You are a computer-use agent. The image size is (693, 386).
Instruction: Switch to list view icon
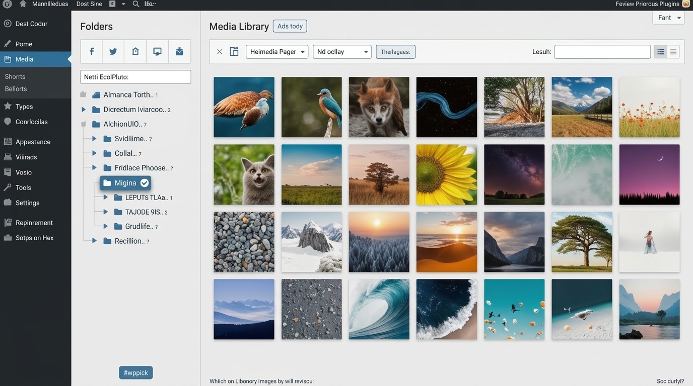pyautogui.click(x=661, y=52)
